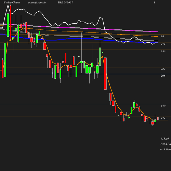This screenshot has height=171, width=171.
Task: Click the 124 price level label
Action: coord(163,118)
